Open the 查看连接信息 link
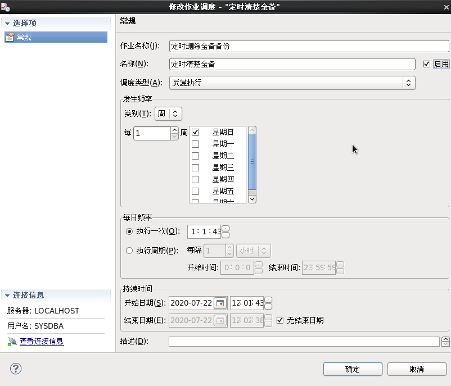Viewport: 451px width, 386px height. pyautogui.click(x=42, y=341)
